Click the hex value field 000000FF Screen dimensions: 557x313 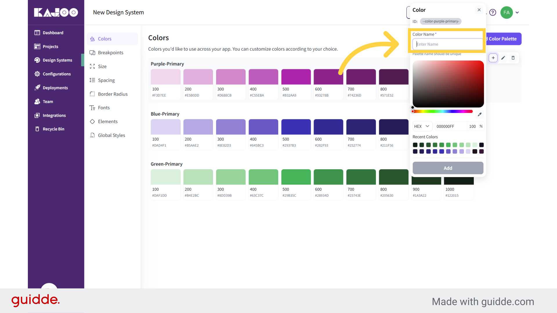click(x=451, y=126)
